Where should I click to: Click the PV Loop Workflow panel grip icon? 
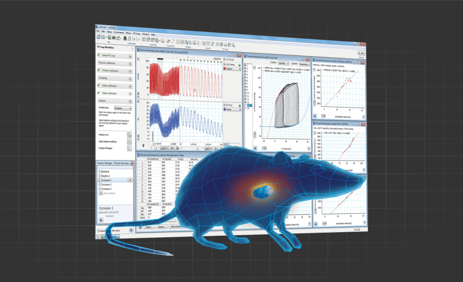(132, 49)
